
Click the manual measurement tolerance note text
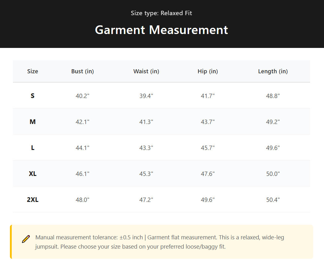[160, 242]
